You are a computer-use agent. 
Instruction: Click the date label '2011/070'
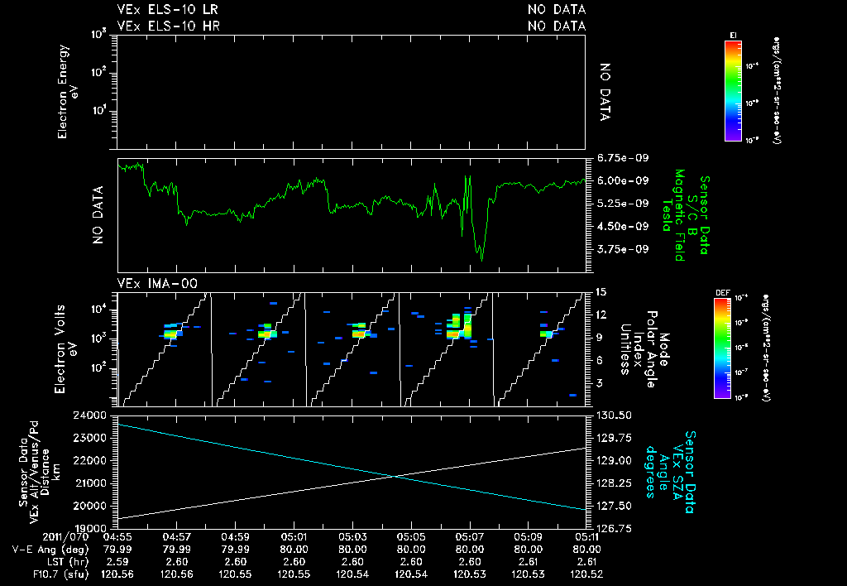pos(65,537)
